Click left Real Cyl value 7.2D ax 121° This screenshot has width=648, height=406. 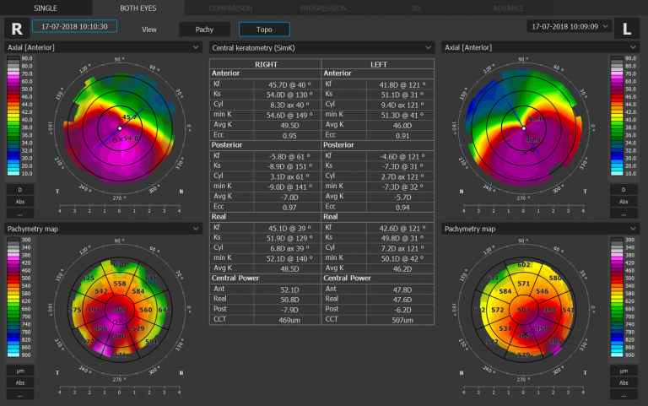[402, 248]
